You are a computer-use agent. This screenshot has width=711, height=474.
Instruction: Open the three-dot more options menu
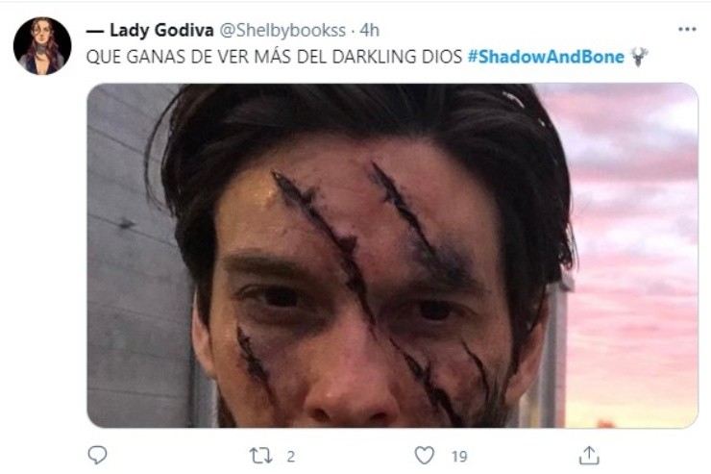pyautogui.click(x=687, y=30)
